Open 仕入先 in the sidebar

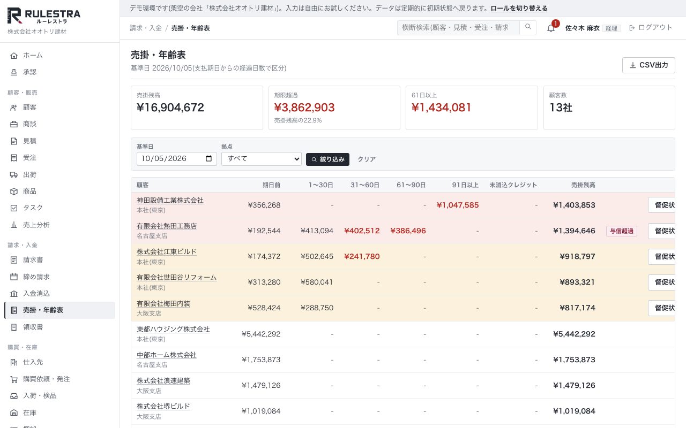(x=59, y=362)
